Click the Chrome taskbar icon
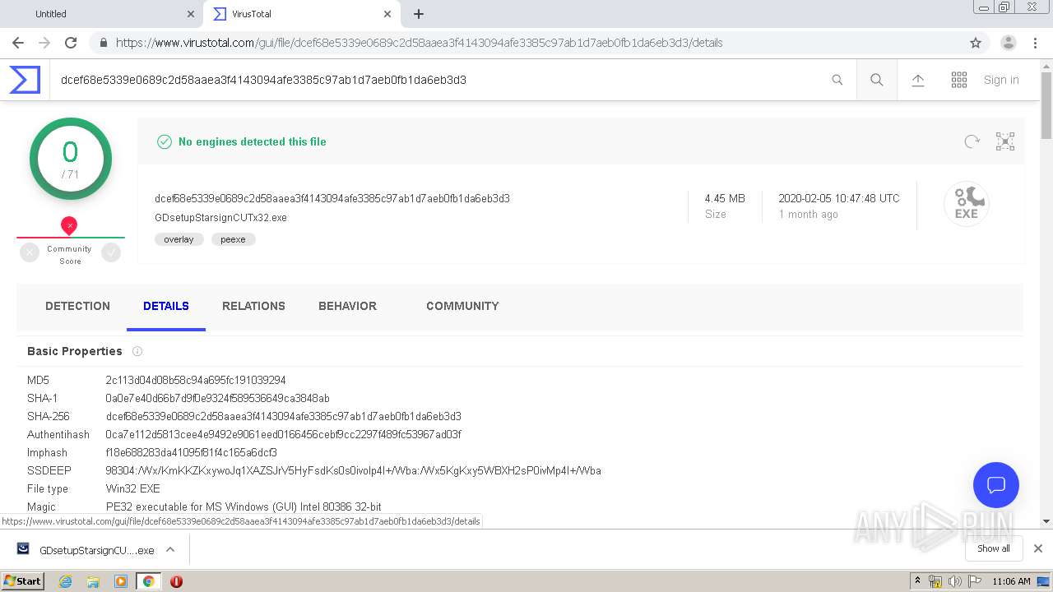 pyautogui.click(x=148, y=581)
